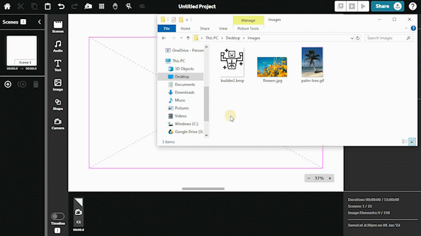
Task: Switch to large icons view layout
Action: pyautogui.click(x=412, y=142)
